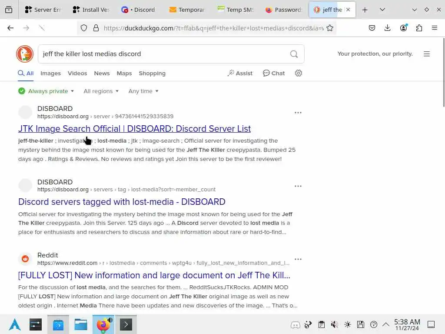Open the All regions dropdown
Viewport: 445px width, 334px height.
pyautogui.click(x=101, y=91)
